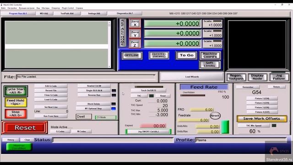Click the Remember button
Viewport: 293px width, 165px height.
coord(248,87)
